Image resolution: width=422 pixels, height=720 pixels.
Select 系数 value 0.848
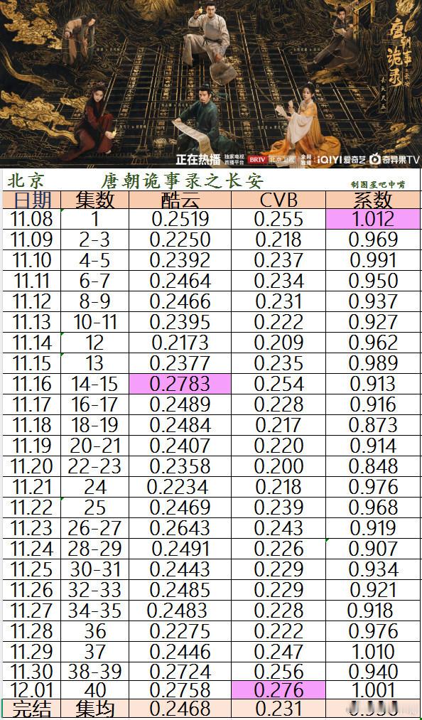click(x=373, y=466)
